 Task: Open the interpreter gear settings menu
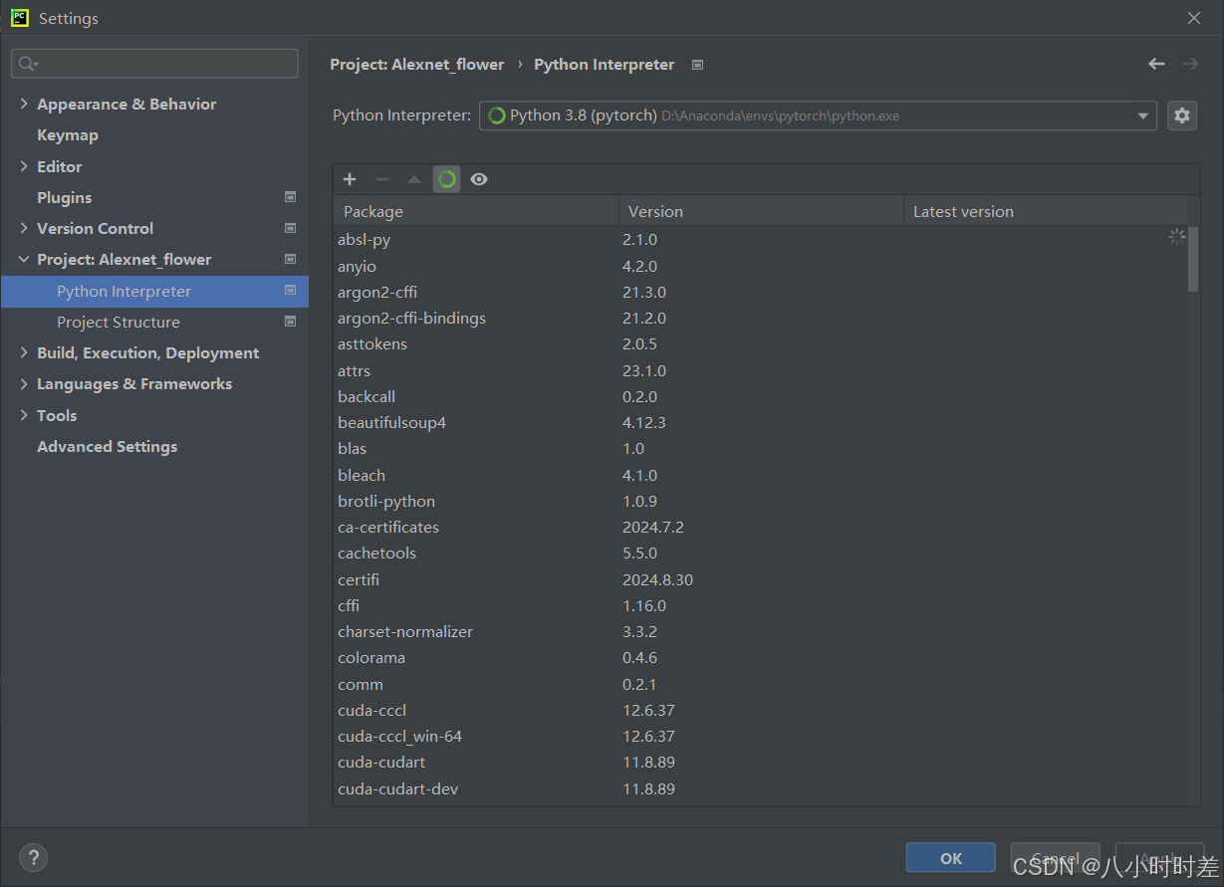click(x=1182, y=115)
